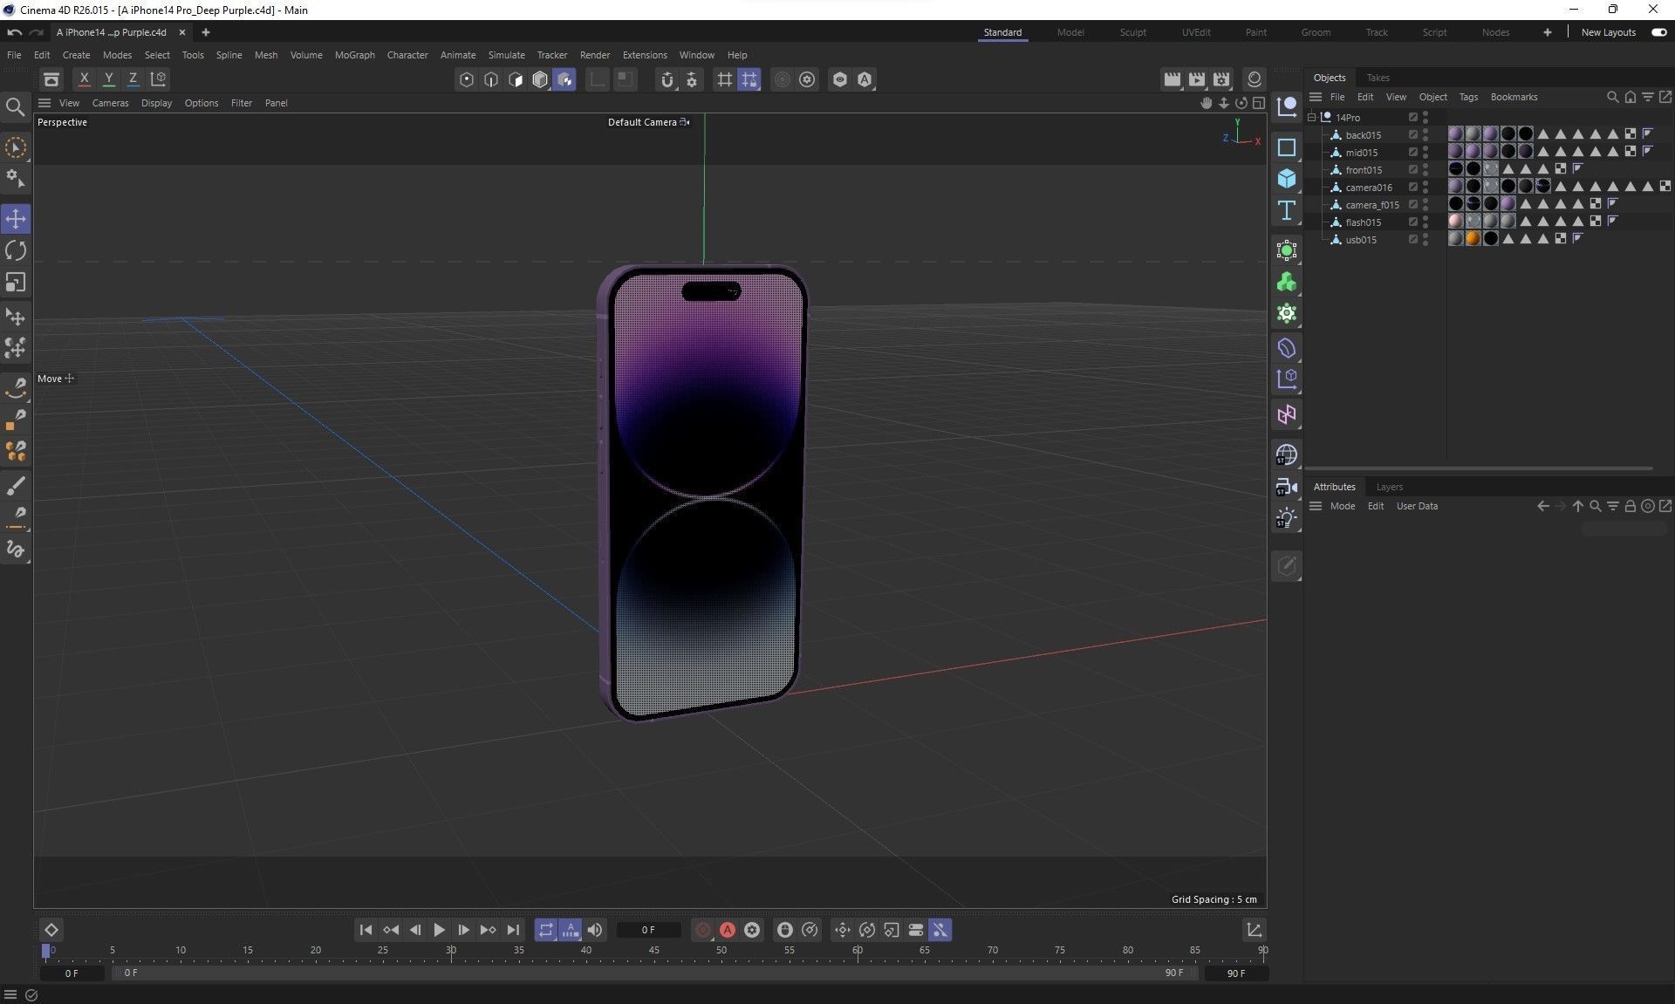Toggle Y axis lock
Screen dimensions: 1675x1004
[108, 79]
